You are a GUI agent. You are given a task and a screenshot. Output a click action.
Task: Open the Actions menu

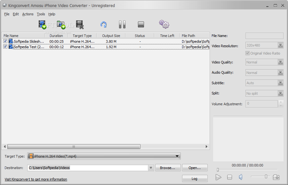(x=28, y=14)
